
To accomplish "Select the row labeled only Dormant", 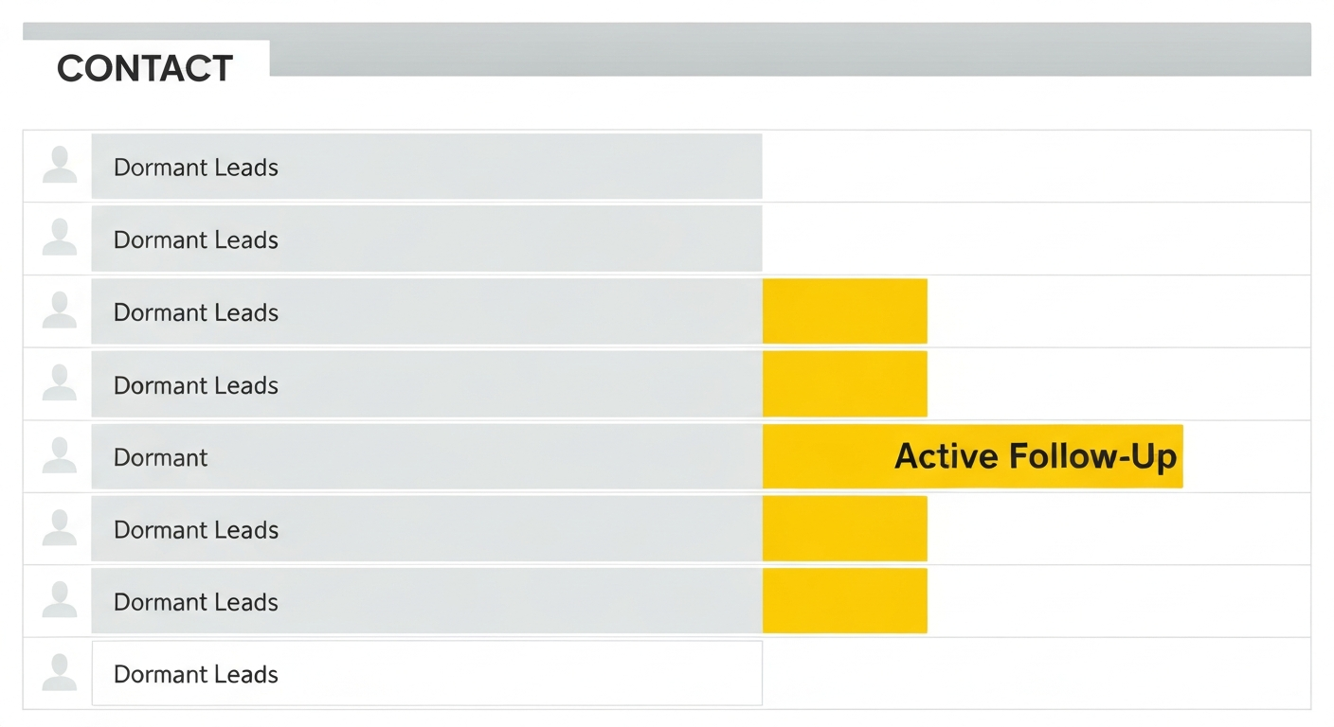I will coord(426,456).
